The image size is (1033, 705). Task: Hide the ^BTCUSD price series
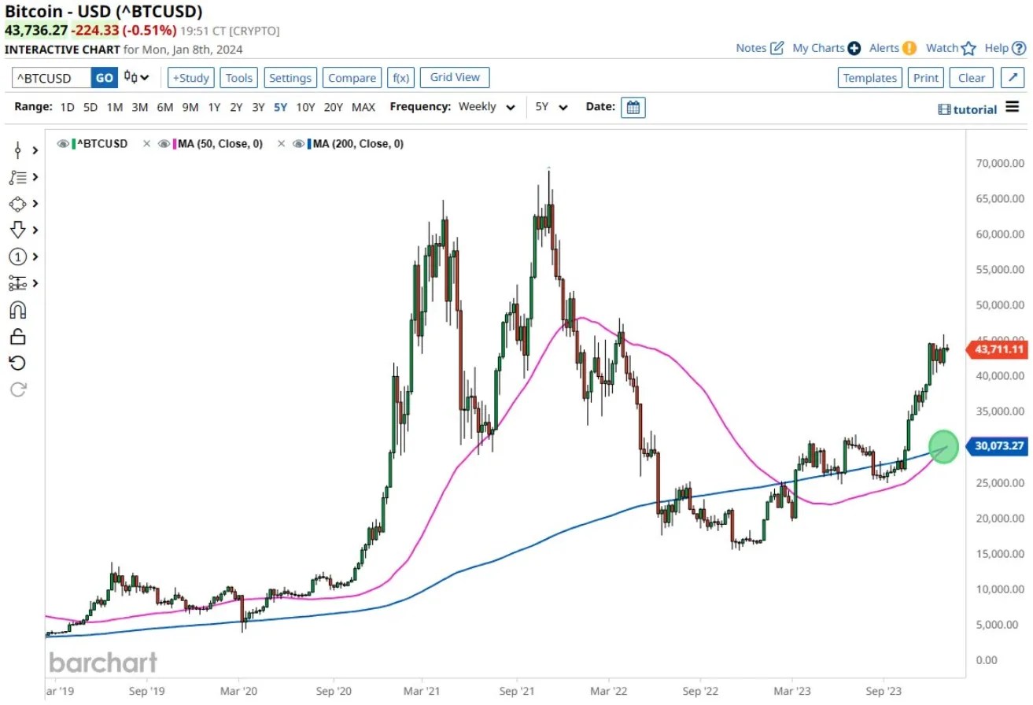coord(61,143)
